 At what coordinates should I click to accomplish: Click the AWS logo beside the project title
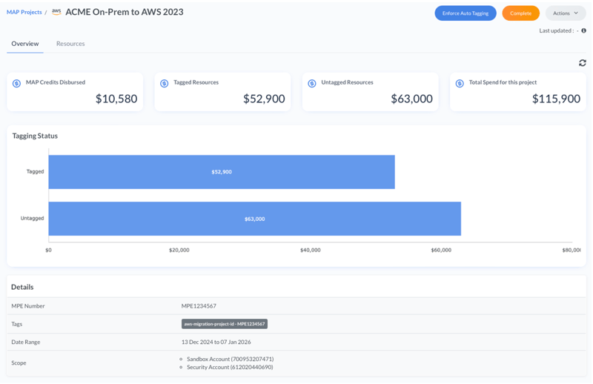[56, 12]
